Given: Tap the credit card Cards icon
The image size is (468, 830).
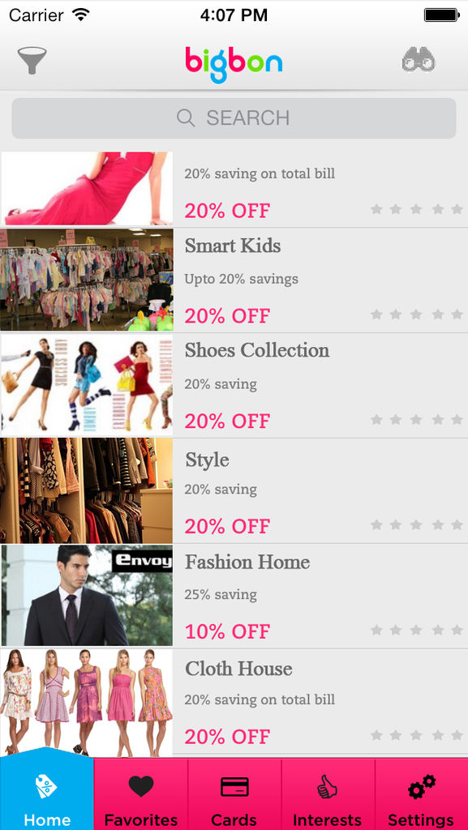Looking at the screenshot, I should [x=234, y=787].
